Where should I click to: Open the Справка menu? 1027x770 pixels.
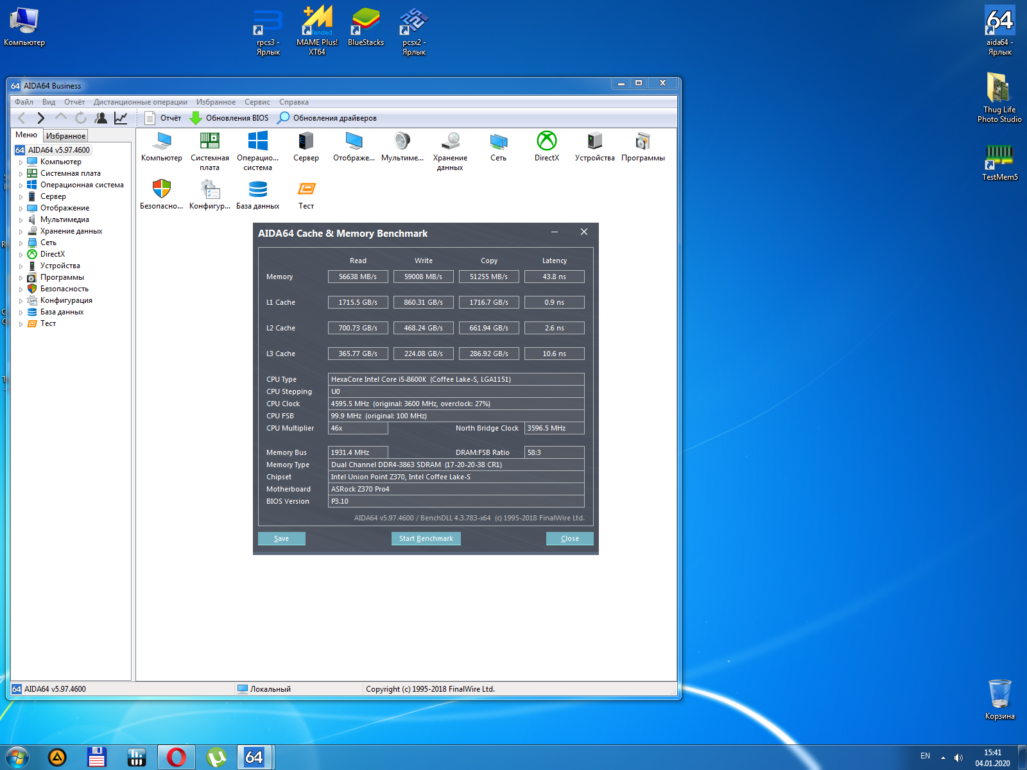point(294,102)
